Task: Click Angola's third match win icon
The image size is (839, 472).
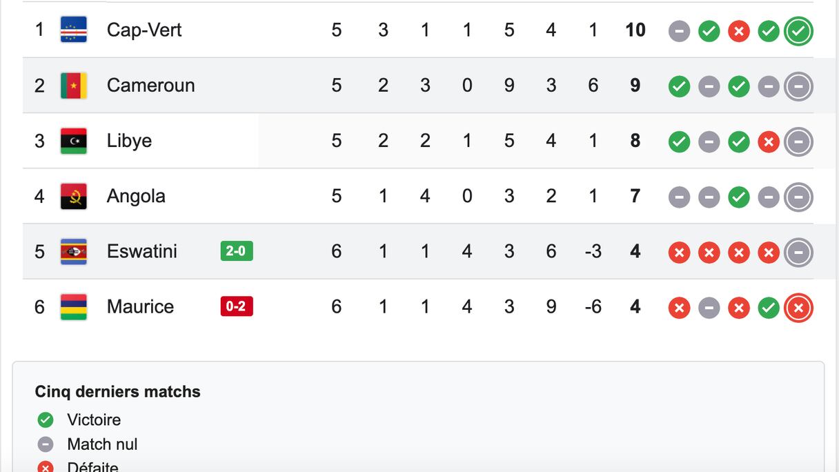Action: pyautogui.click(x=739, y=197)
